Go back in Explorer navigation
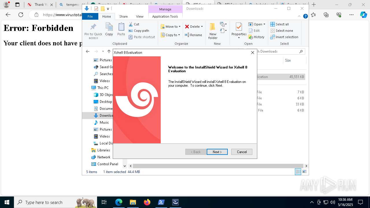Image resolution: width=370 pixels, height=208 pixels. 88,51
